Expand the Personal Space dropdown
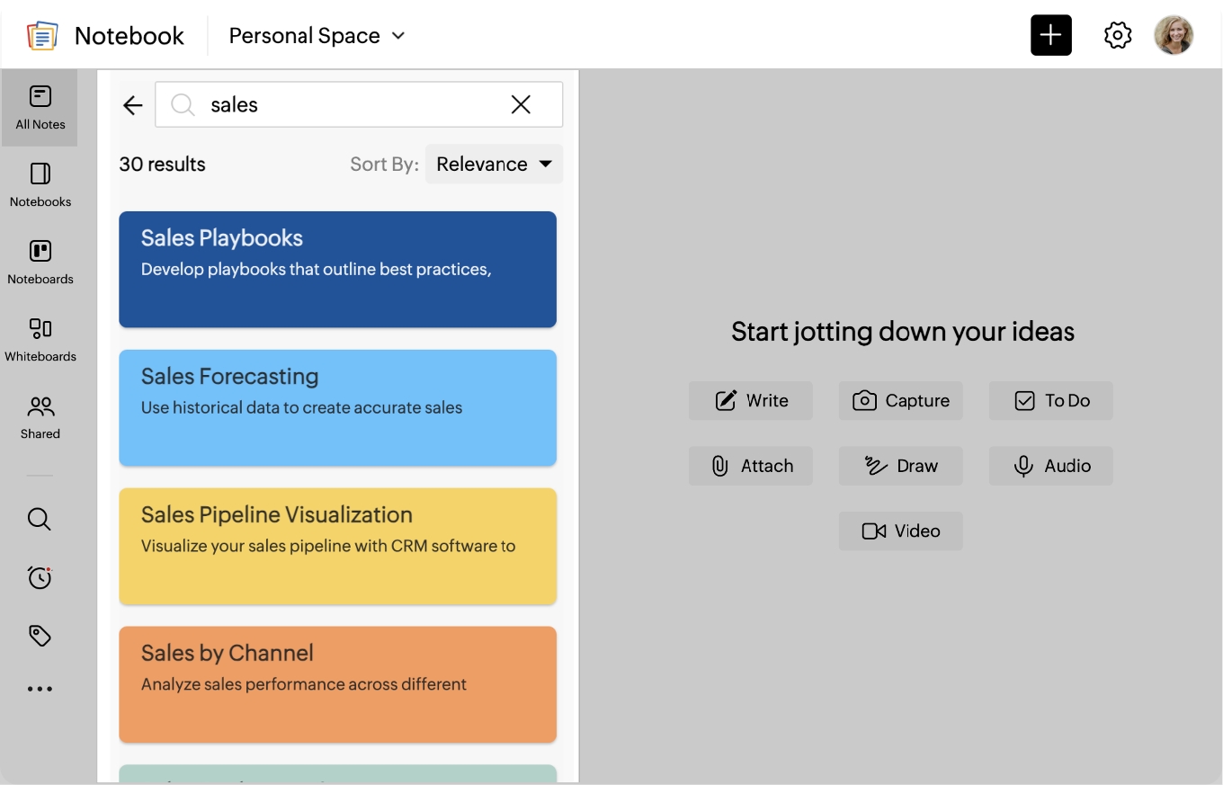The image size is (1223, 785). point(317,36)
